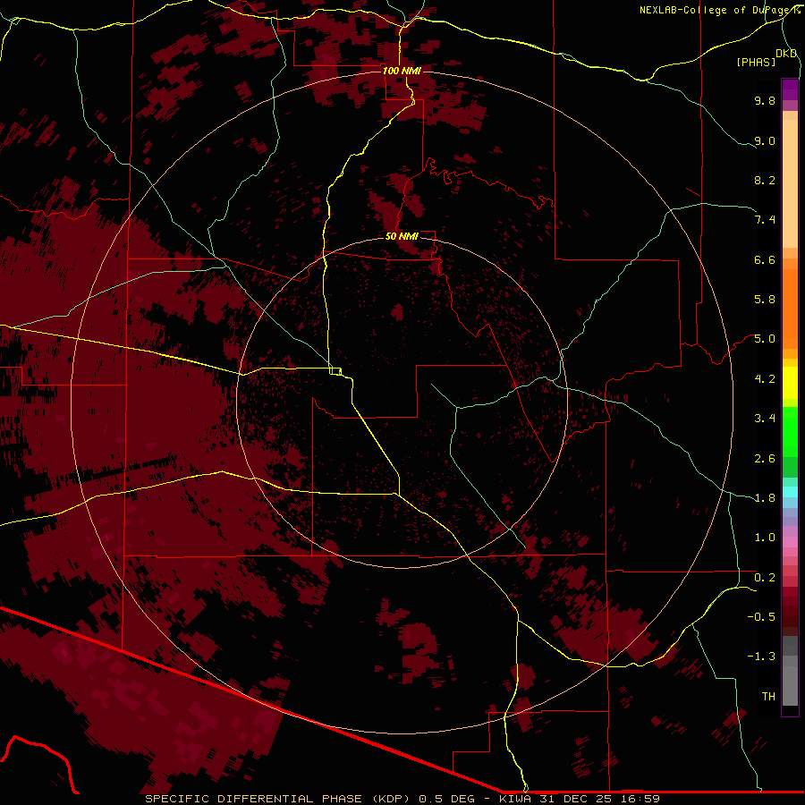This screenshot has width=805, height=805.
Task: Click the gray bottom segment of color bar
Action: [x=790, y=682]
